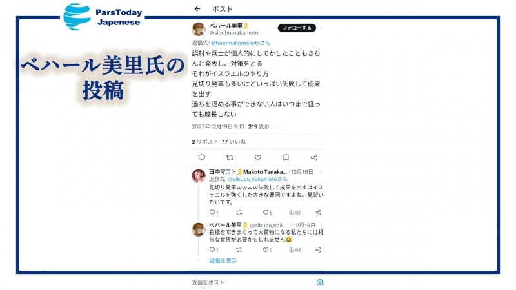Open 田中マコト's profile avatar
The height and width of the screenshot is (290, 516).
tap(199, 176)
